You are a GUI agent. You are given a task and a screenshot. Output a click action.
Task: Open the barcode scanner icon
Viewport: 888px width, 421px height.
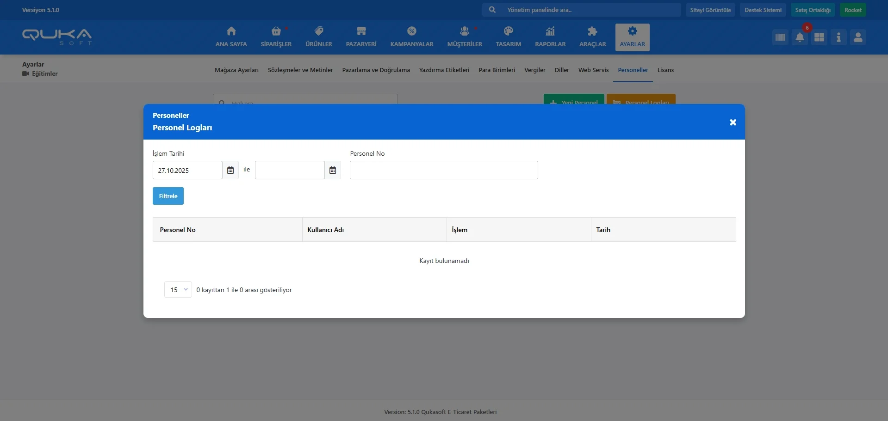tap(780, 37)
